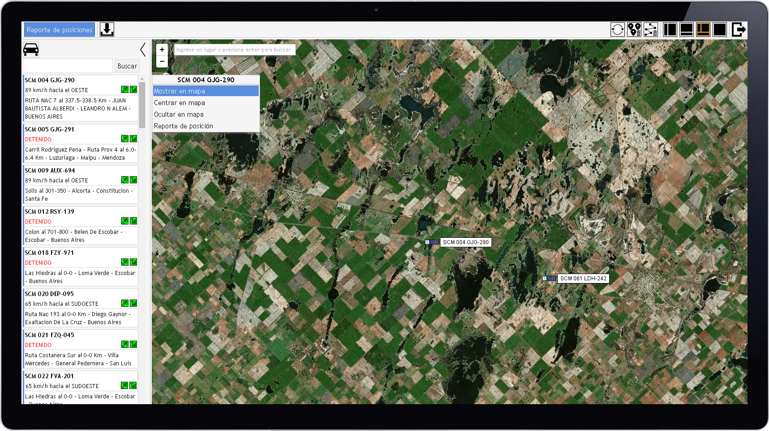
Task: Zoom in the map with plus button
Action: (x=162, y=50)
